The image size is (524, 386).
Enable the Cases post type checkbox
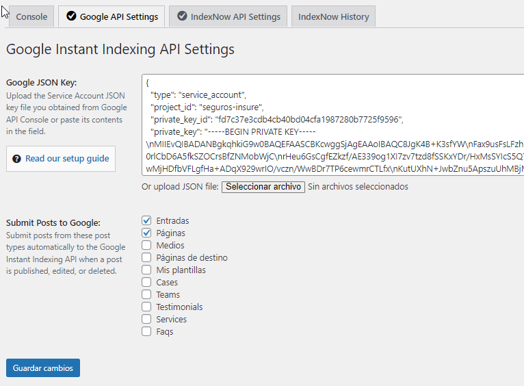pyautogui.click(x=146, y=282)
